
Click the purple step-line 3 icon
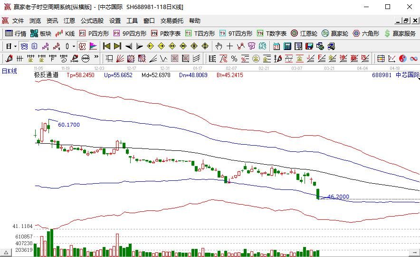pos(45,47)
